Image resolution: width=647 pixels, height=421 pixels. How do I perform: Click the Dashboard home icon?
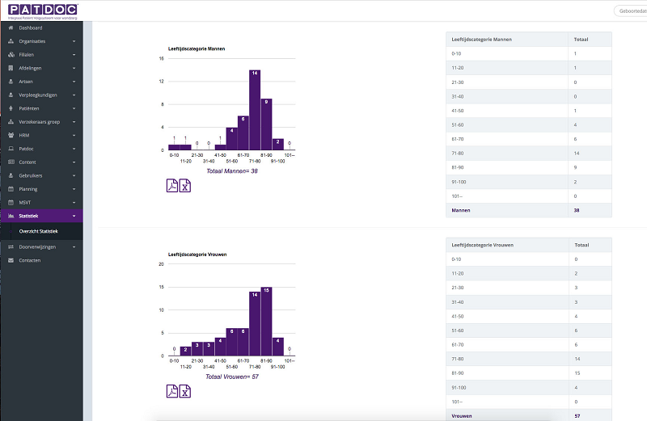(11, 27)
